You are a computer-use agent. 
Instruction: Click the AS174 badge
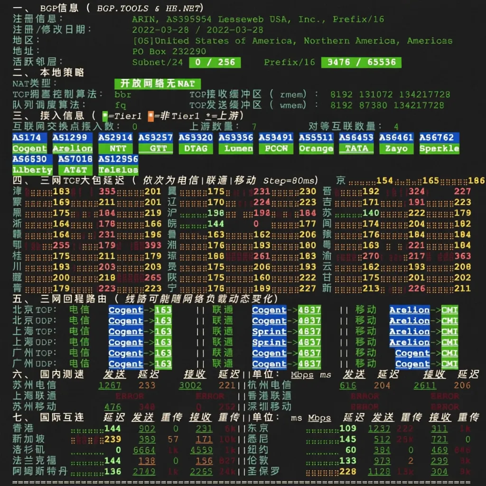30,137
